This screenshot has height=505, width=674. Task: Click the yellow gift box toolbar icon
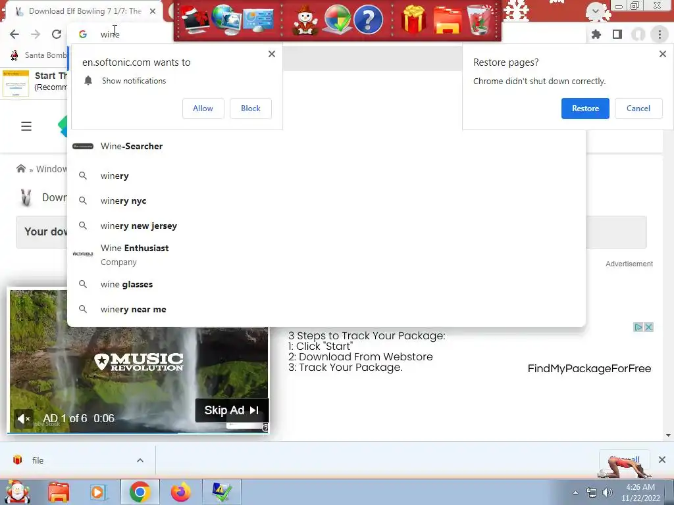coord(413,19)
